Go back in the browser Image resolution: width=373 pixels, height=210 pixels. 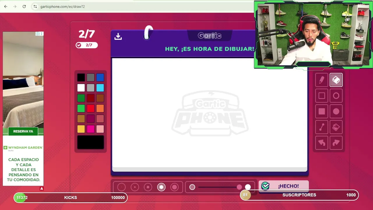tap(6, 6)
